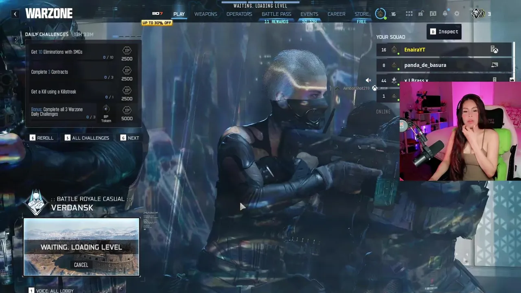
Task: Go back with the arrow beside WARZONE
Action: 15,14
